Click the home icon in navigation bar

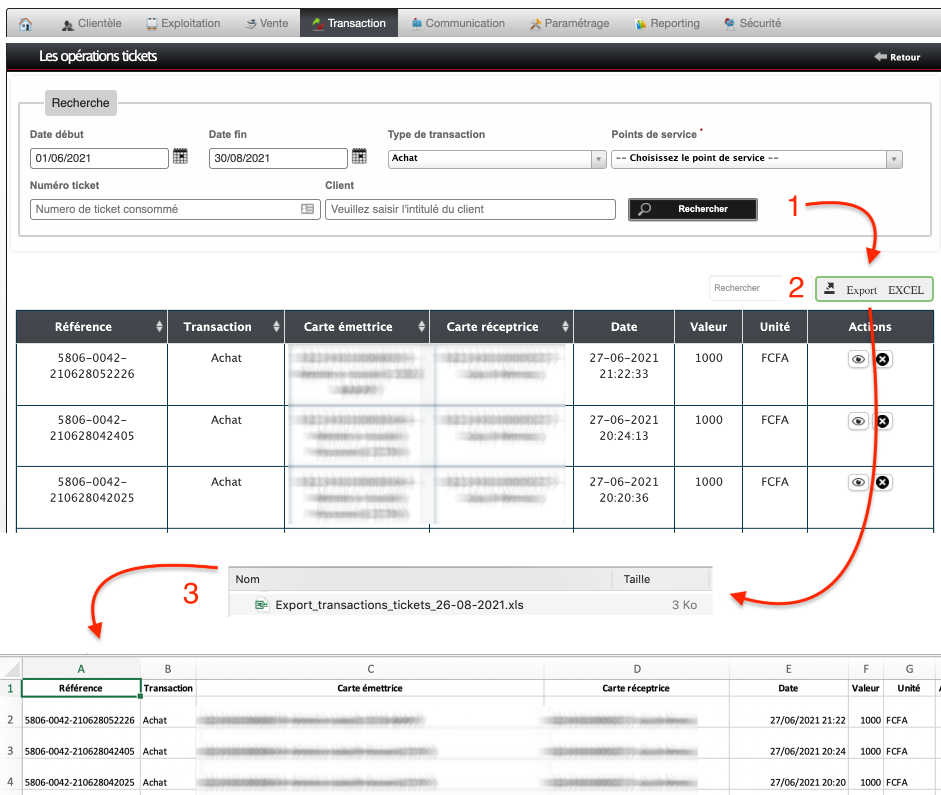(x=25, y=23)
